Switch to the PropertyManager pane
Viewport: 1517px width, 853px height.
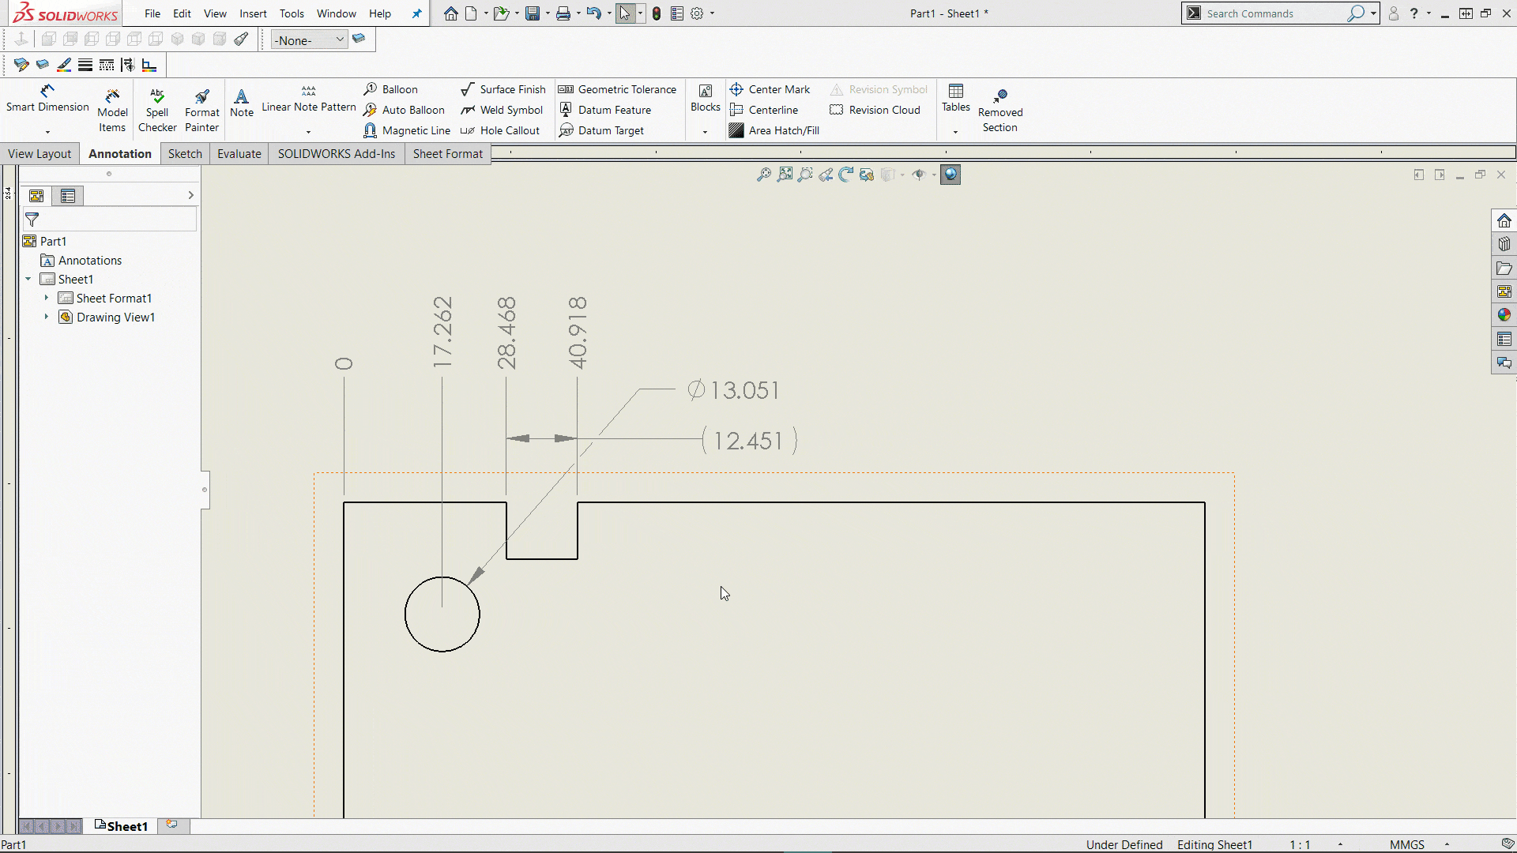click(x=68, y=196)
